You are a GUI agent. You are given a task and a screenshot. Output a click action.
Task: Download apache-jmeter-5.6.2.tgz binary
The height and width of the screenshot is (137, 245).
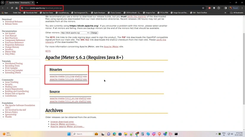[x=62, y=76]
